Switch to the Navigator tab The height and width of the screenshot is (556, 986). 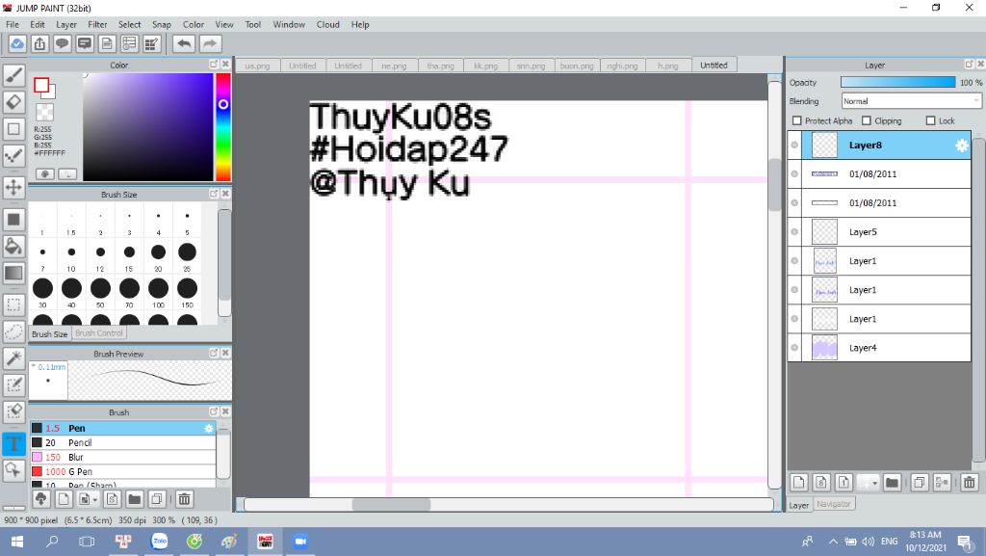(834, 504)
